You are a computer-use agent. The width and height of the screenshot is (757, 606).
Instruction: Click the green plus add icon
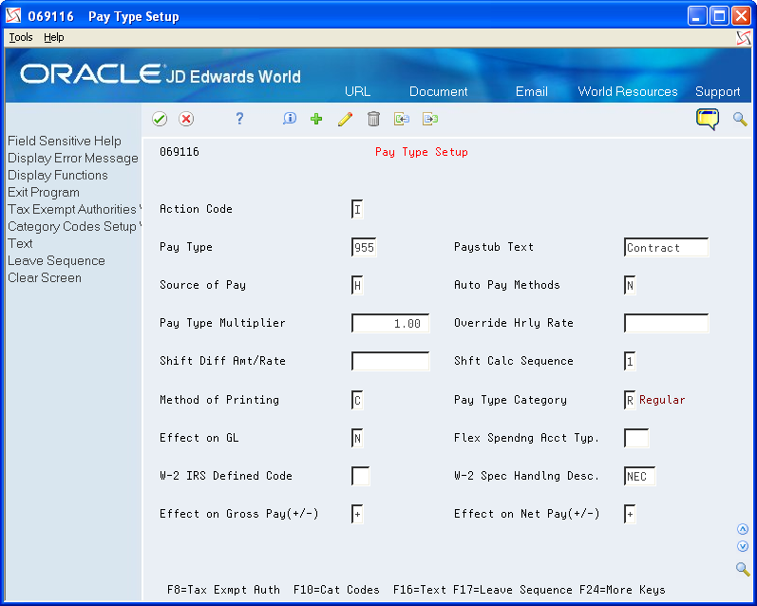tap(316, 119)
